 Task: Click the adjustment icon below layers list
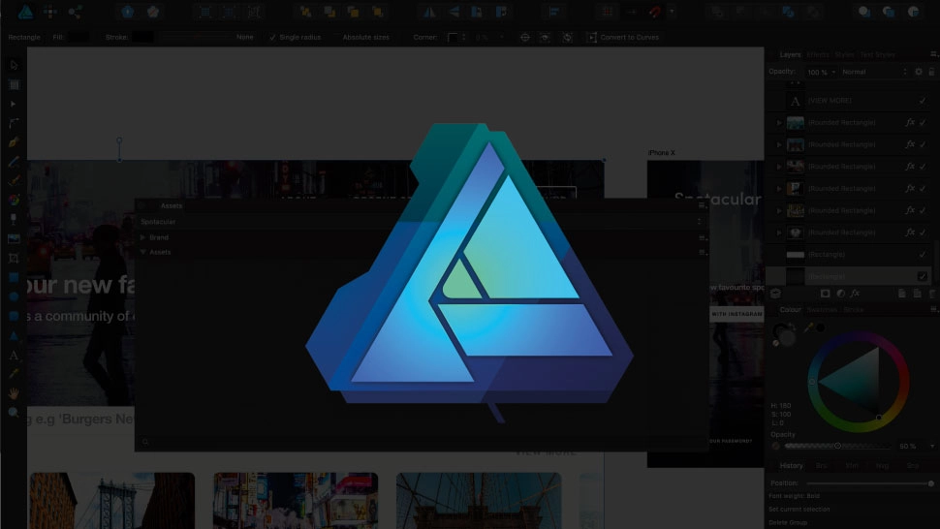click(840, 293)
